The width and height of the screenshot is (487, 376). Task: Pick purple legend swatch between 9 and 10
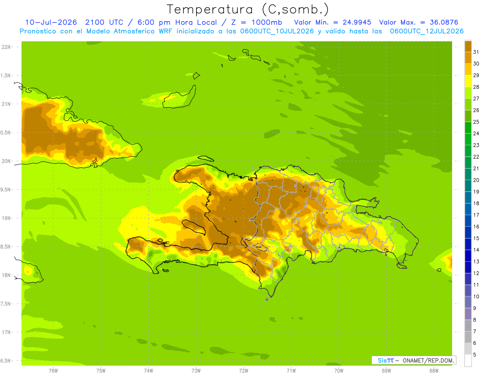pyautogui.click(x=468, y=303)
